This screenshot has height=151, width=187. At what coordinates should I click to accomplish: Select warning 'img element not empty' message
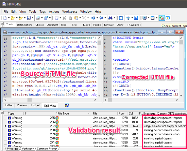[x=165, y=126]
